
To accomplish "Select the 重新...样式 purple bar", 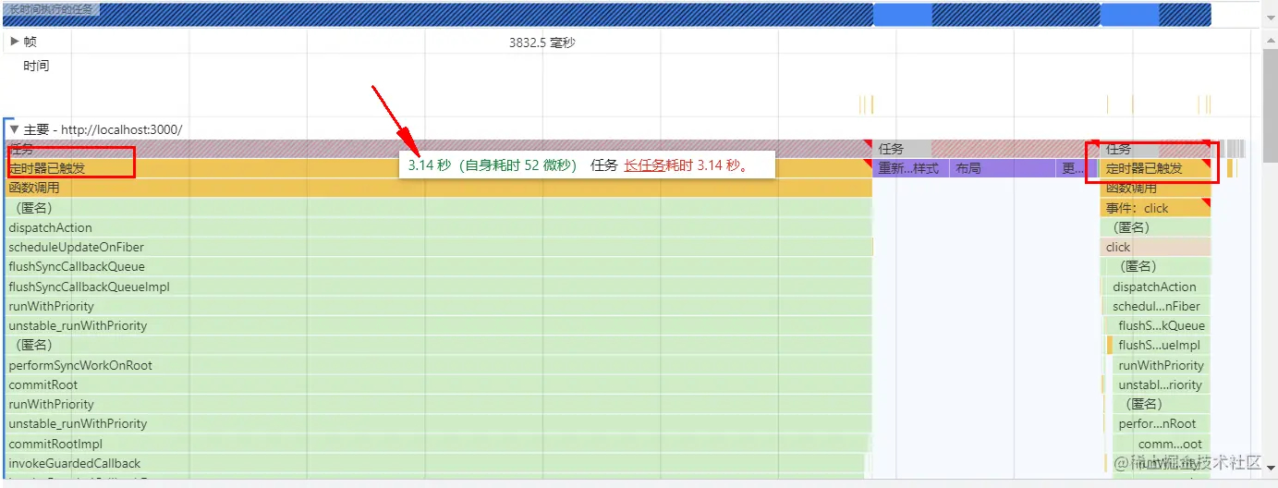I will coord(910,168).
